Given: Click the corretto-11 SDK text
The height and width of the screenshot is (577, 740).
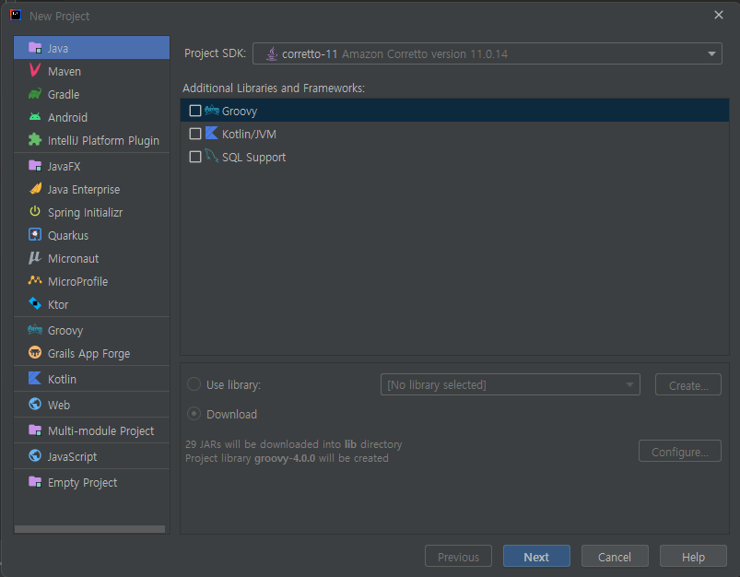Looking at the screenshot, I should point(310,54).
